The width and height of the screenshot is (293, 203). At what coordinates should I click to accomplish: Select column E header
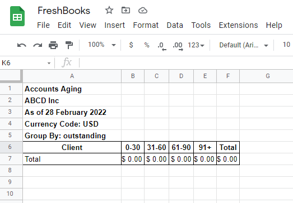pyautogui.click(x=205, y=76)
